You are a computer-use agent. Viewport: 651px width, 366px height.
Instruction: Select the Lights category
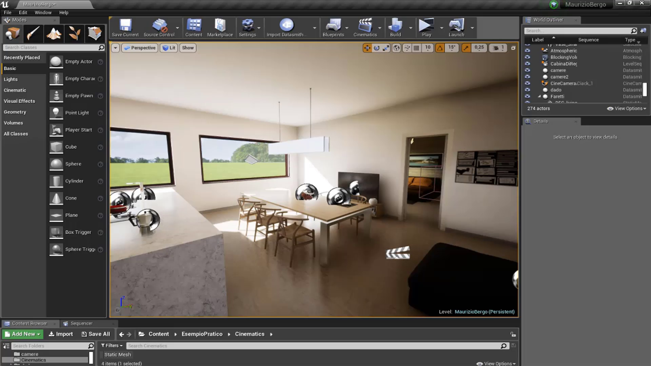click(x=11, y=79)
